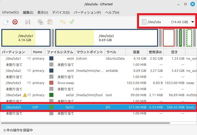Click the warning icon on /dev/sda4
The image size is (197, 135).
[25, 95]
